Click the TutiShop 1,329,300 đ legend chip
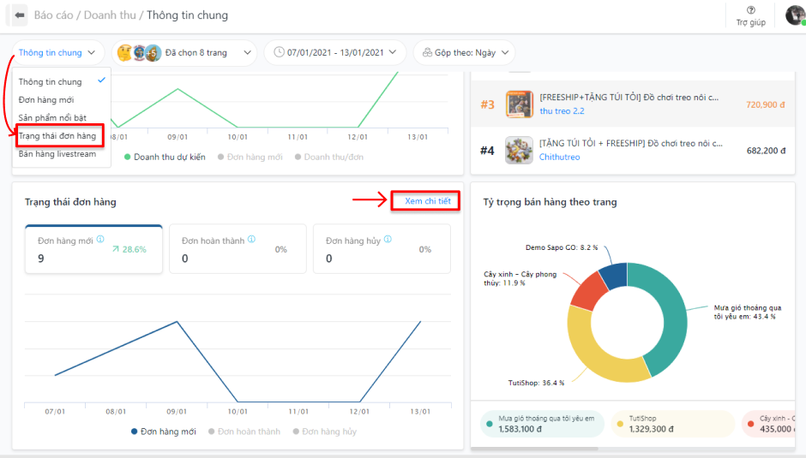Screen dimensions: 806x458 tap(673, 424)
